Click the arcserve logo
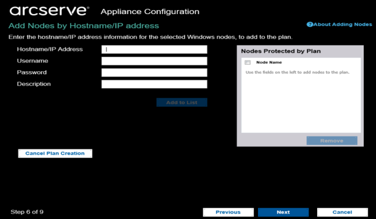Image resolution: width=376 pixels, height=219 pixels. (x=50, y=11)
